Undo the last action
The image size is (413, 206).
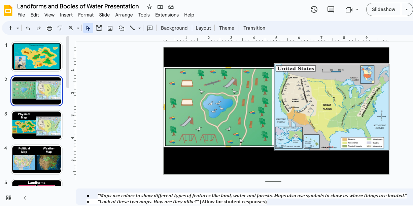[28, 28]
